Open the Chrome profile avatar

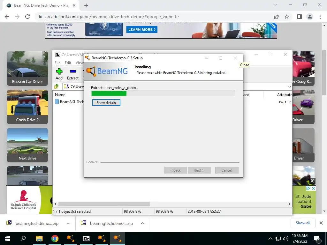tap(310, 17)
